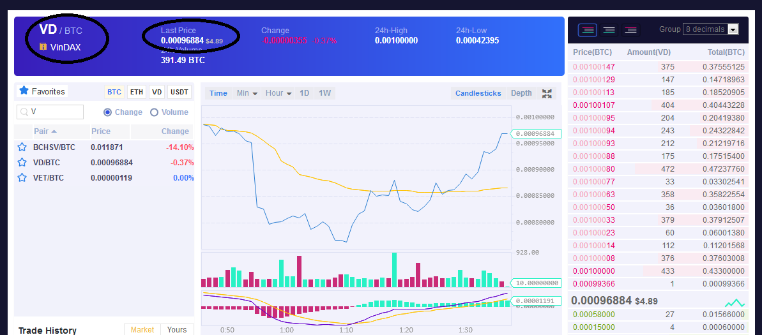Click the VinDAX info icon
This screenshot has width=762, height=335.
[x=43, y=47]
